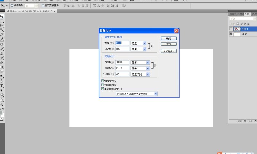Select the Magic Wand tool
The image size is (257, 154).
(2, 30)
